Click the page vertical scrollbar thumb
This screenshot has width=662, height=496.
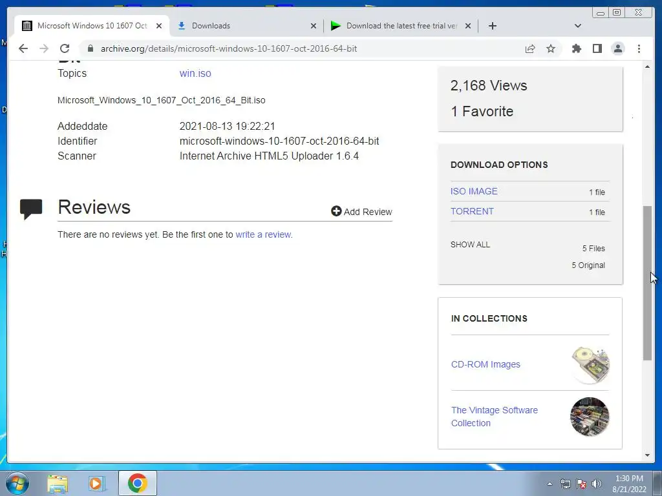647,283
